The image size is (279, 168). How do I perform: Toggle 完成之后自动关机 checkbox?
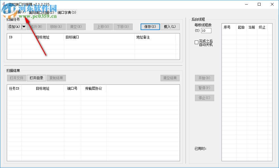click(196, 42)
